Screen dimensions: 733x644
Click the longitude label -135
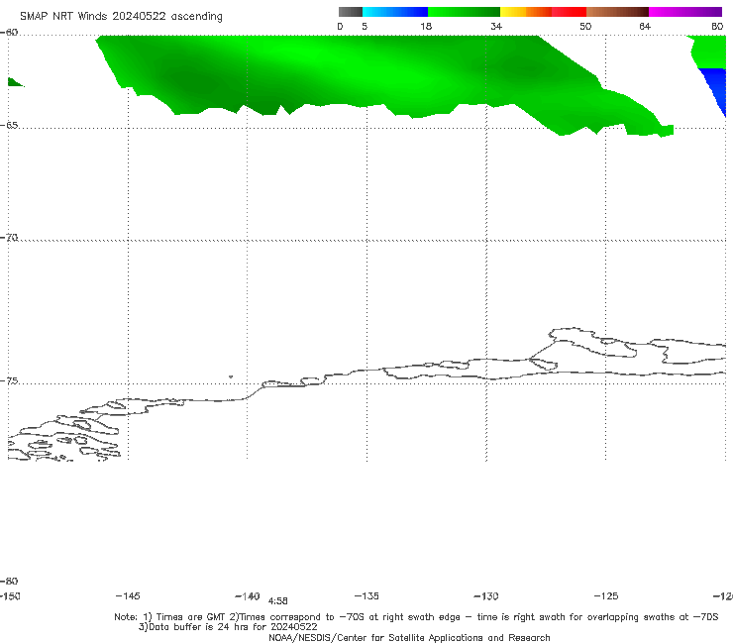point(366,595)
